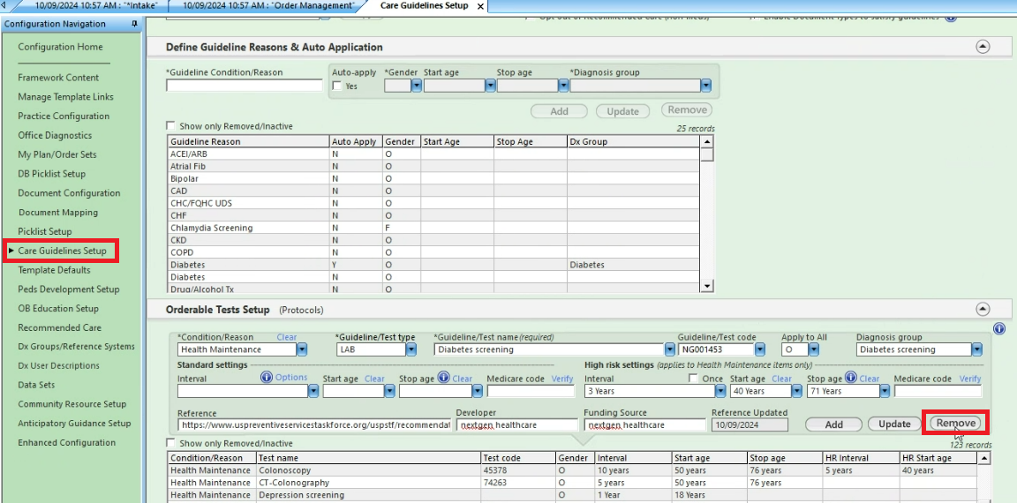Viewport: 1017px width, 503px height.
Task: Select the Atrial Fib guideline row
Action: point(433,167)
